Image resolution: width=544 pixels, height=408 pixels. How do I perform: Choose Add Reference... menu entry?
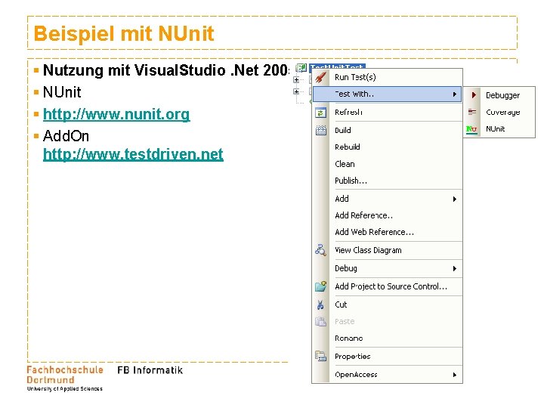(387, 215)
